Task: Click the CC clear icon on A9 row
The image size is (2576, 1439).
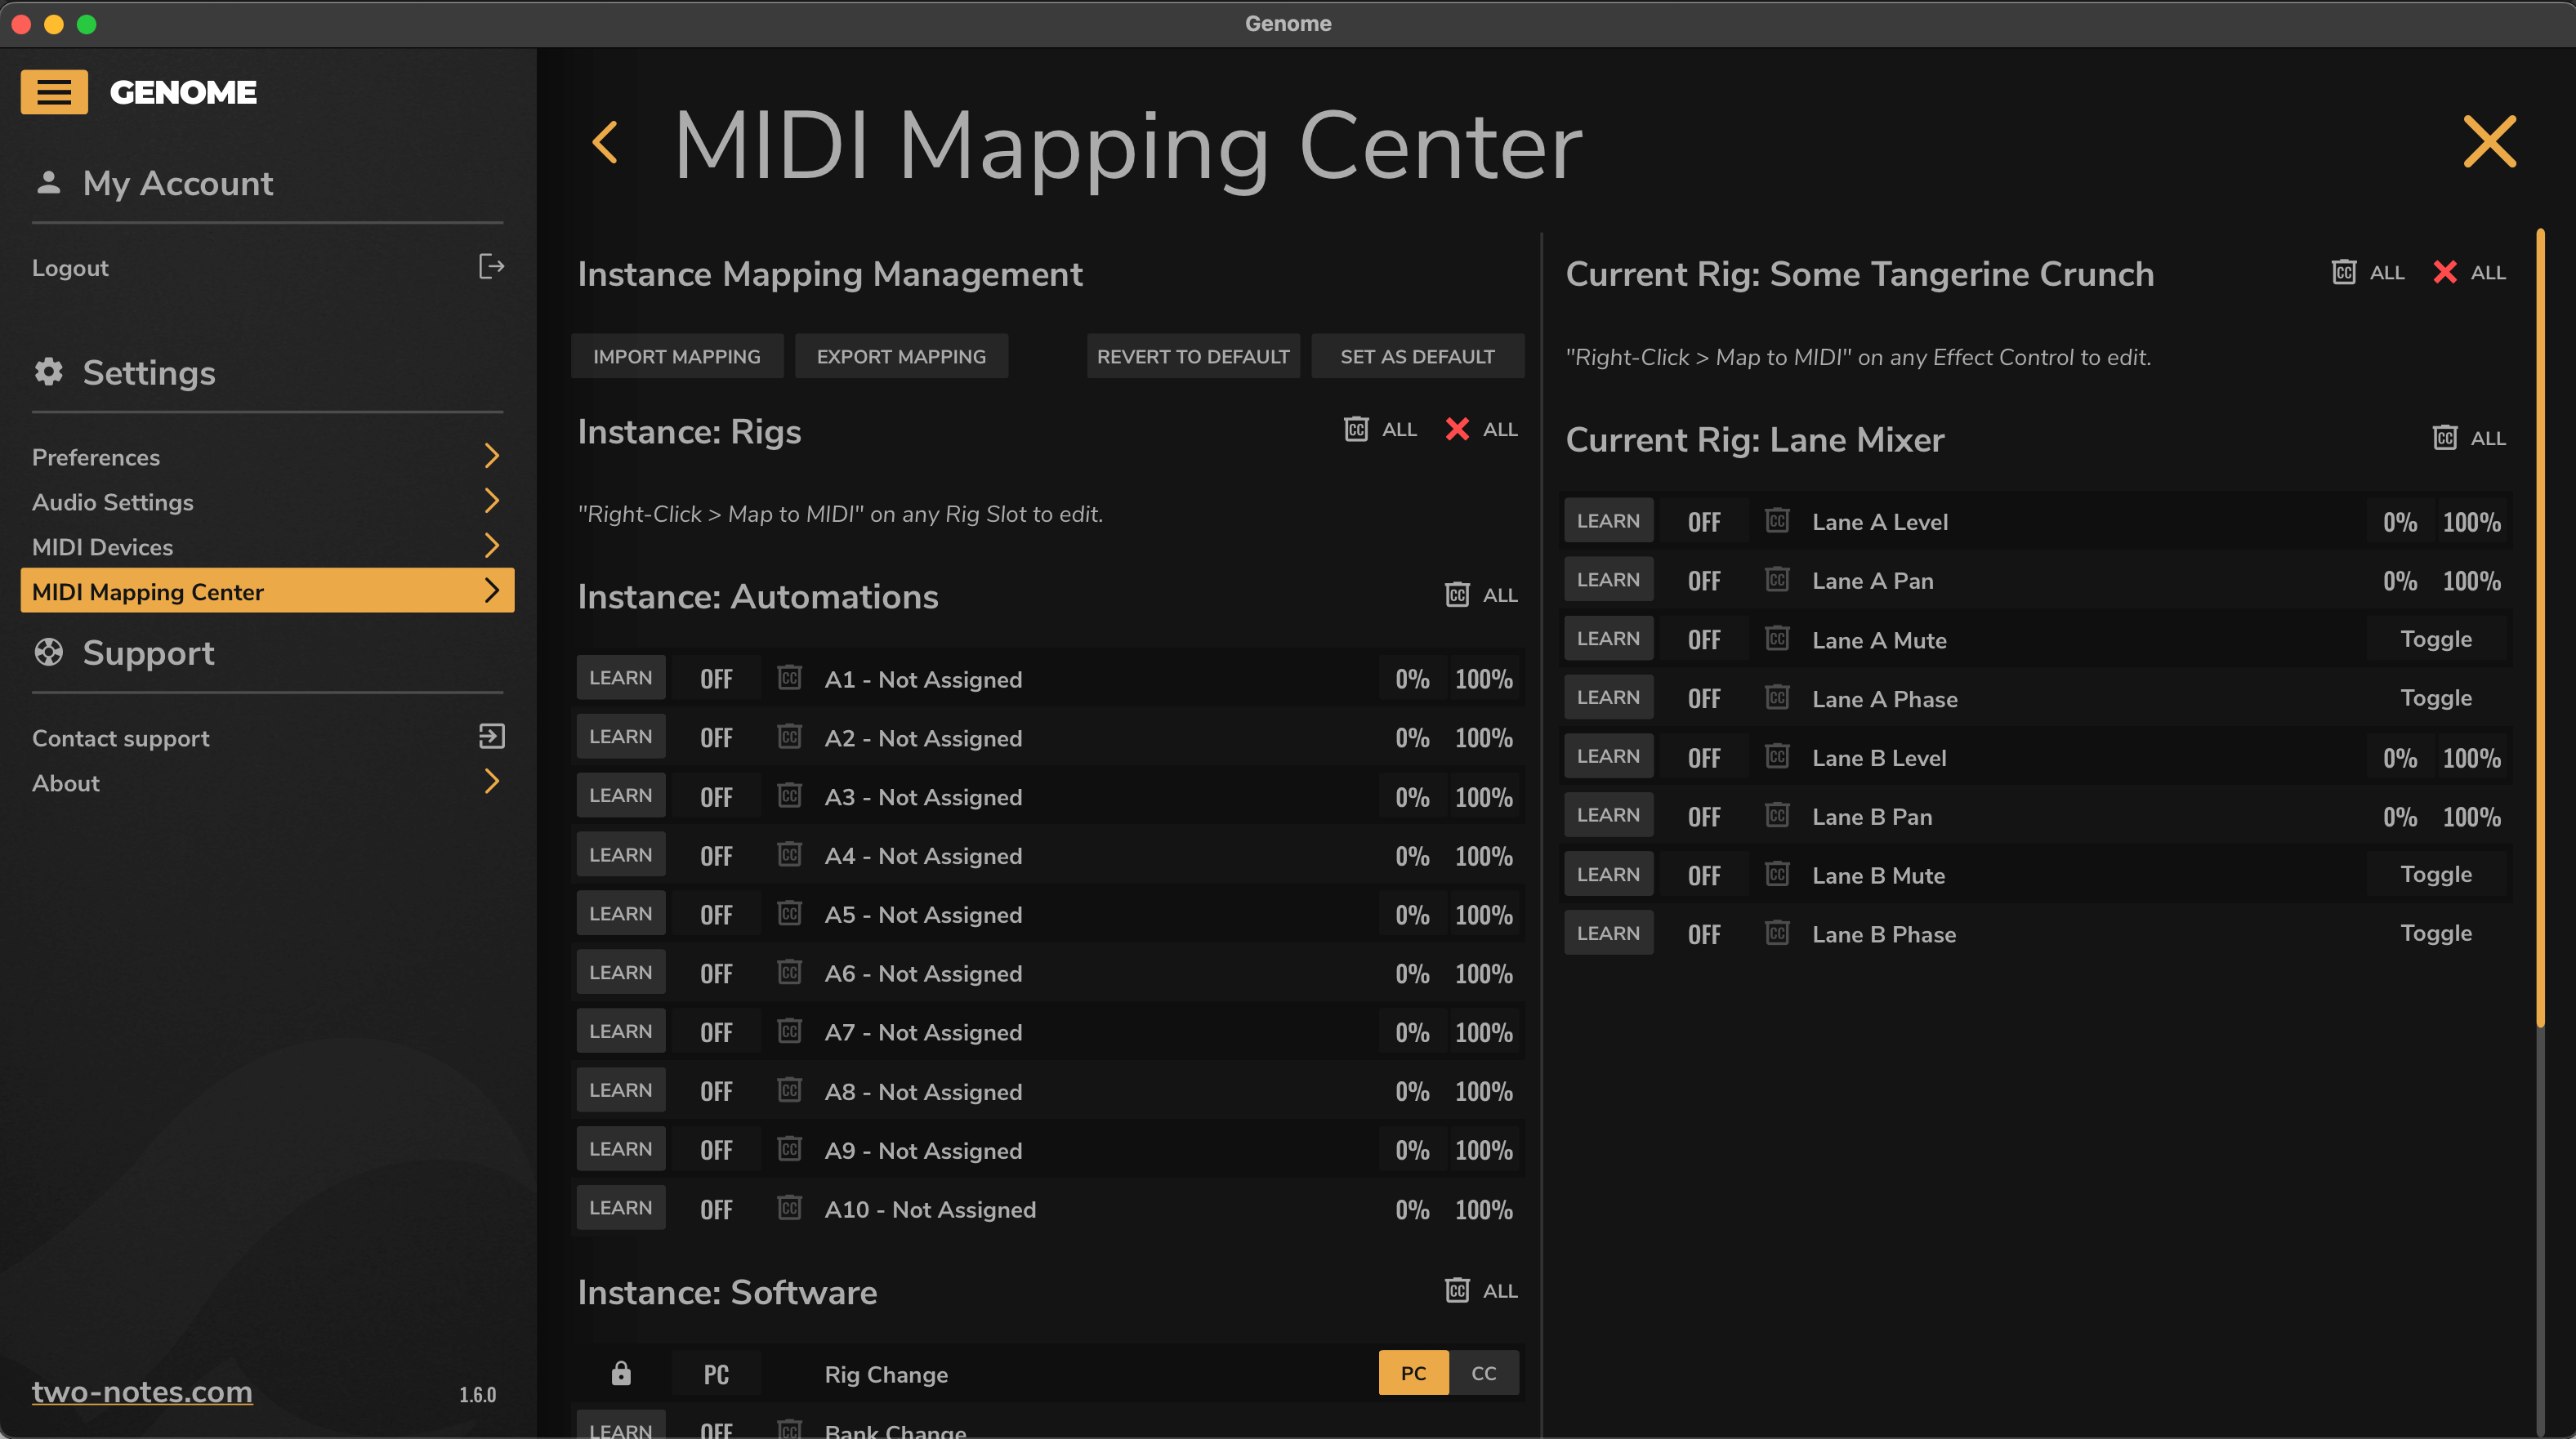Action: pyautogui.click(x=789, y=1149)
